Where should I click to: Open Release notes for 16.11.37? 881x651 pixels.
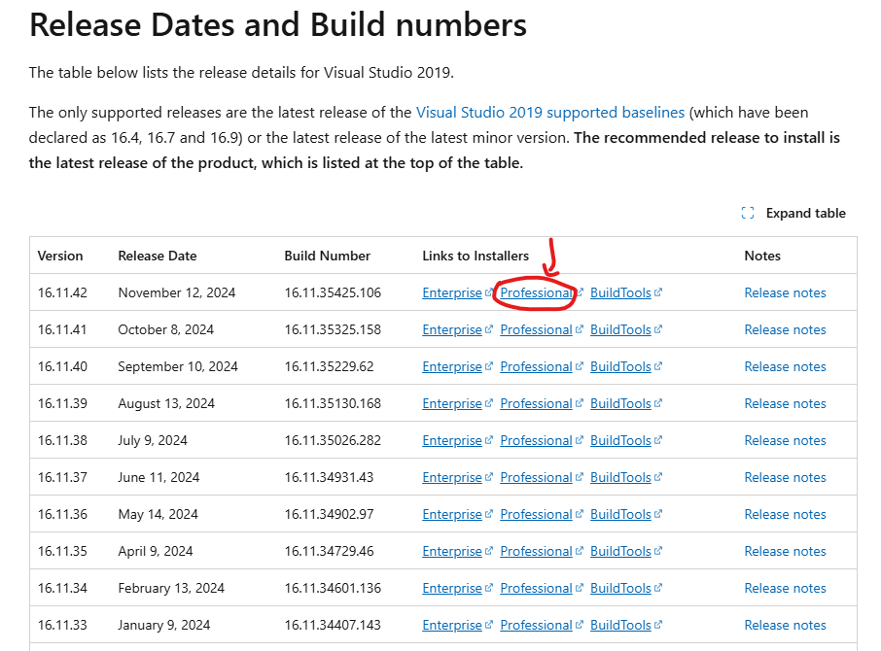pos(785,478)
